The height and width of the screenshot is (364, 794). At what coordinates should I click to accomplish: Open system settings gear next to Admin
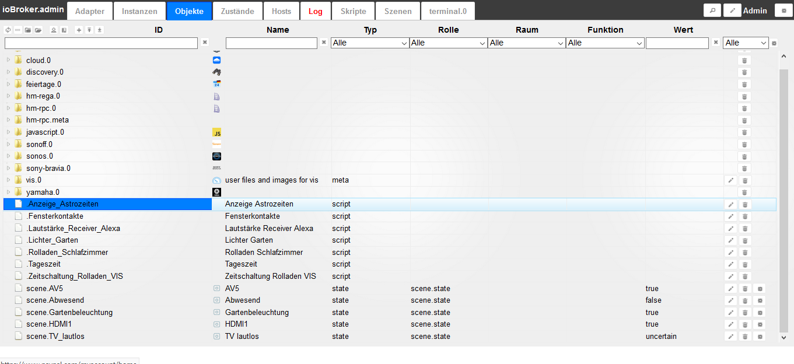pyautogui.click(x=783, y=10)
